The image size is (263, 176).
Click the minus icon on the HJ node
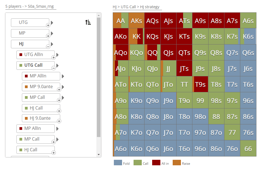pyautogui.click(x=48, y=47)
